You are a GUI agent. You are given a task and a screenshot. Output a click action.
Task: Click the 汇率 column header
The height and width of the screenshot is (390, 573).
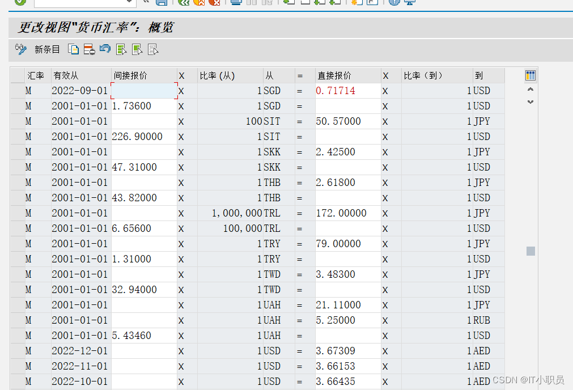coord(37,75)
